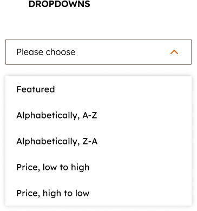Sort by the most expensive price first
The width and height of the screenshot is (197, 211).
[x=98, y=193]
